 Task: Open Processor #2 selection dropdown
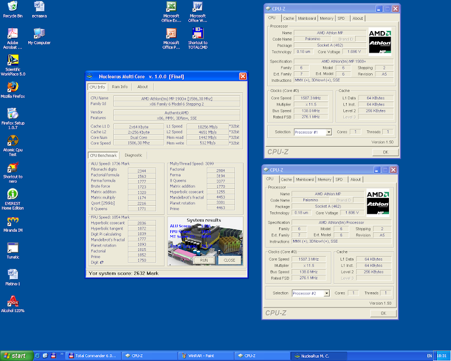coord(327,293)
